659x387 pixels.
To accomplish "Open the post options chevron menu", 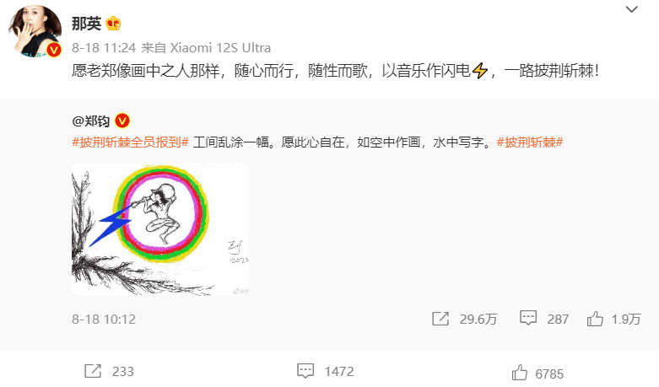I will pyautogui.click(x=632, y=9).
